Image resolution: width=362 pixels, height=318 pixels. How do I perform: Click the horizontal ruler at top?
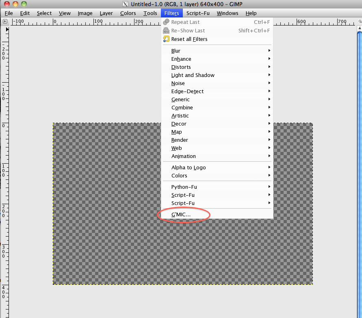tap(85, 22)
